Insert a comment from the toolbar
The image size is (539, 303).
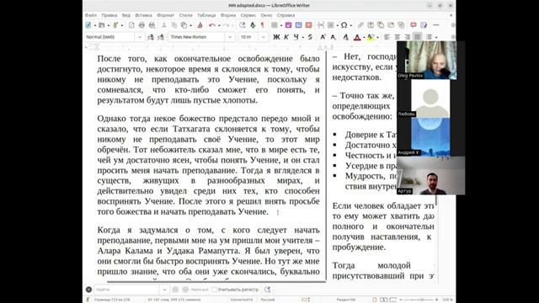point(414,25)
